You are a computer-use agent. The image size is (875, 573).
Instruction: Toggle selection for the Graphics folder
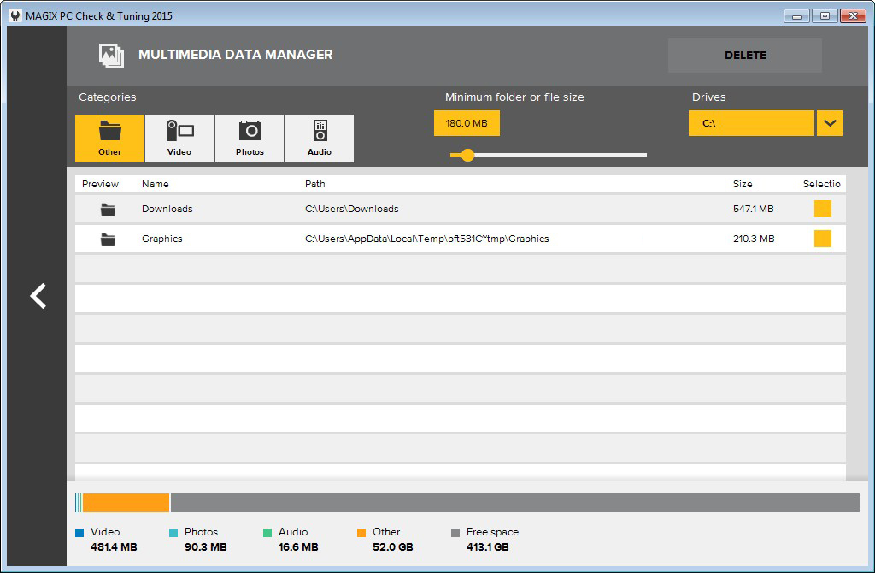pos(822,239)
